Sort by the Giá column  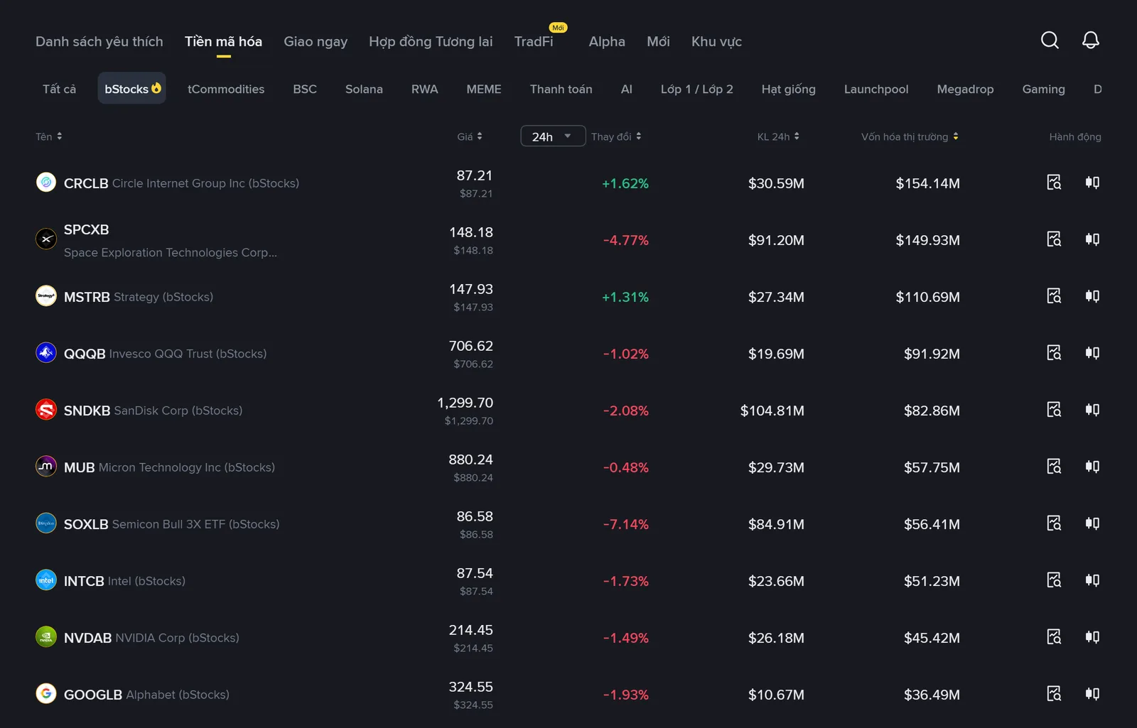point(470,136)
